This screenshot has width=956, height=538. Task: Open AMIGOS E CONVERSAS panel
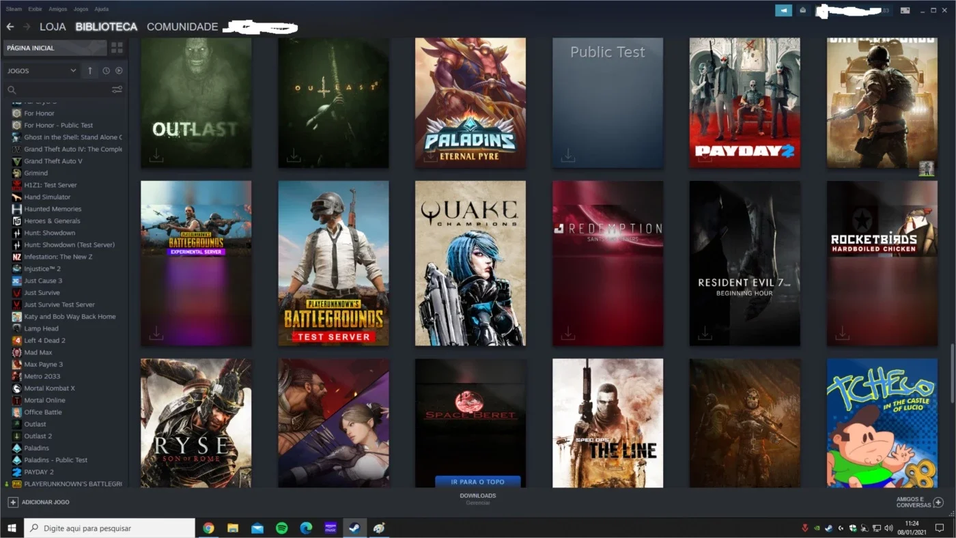(920, 502)
